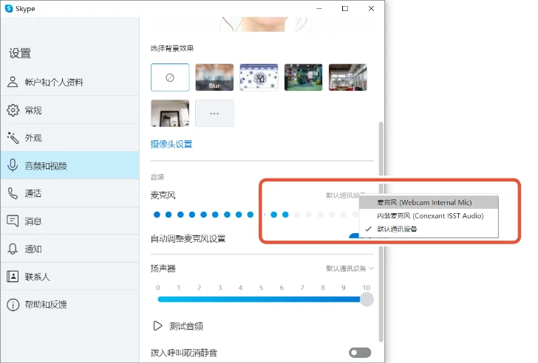Click the chat bubble icon beside 消息
The width and height of the screenshot is (538, 363).
[13, 221]
